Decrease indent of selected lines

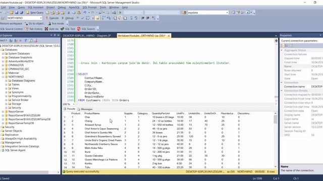143,18
